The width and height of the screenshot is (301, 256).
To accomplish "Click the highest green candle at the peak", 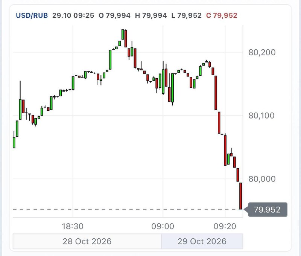I will pyautogui.click(x=123, y=35).
